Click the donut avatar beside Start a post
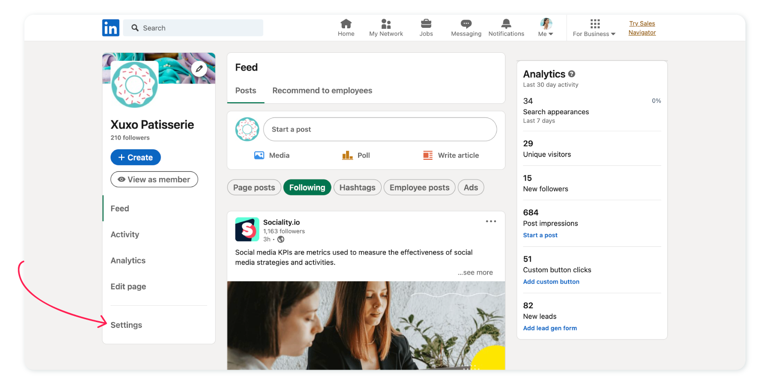The image size is (769, 384). 247,129
